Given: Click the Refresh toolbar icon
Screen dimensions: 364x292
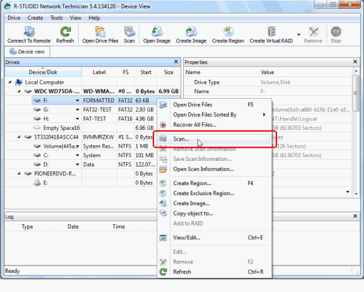Looking at the screenshot, I should tap(65, 35).
